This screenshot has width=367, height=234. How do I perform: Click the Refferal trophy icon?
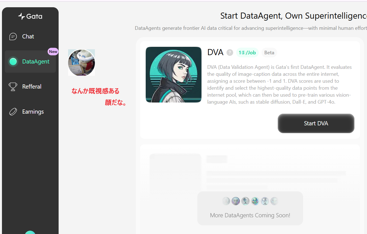point(13,87)
